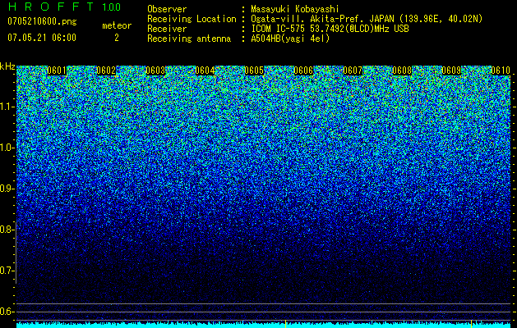
Task: Select the ICOM IC-575 receiver frequency text
Action: (330, 29)
